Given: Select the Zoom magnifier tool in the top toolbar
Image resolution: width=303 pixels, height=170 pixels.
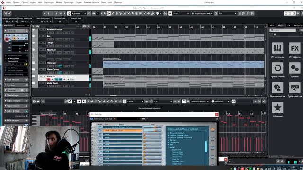Looking at the screenshot, I should pyautogui.click(x=133, y=13).
